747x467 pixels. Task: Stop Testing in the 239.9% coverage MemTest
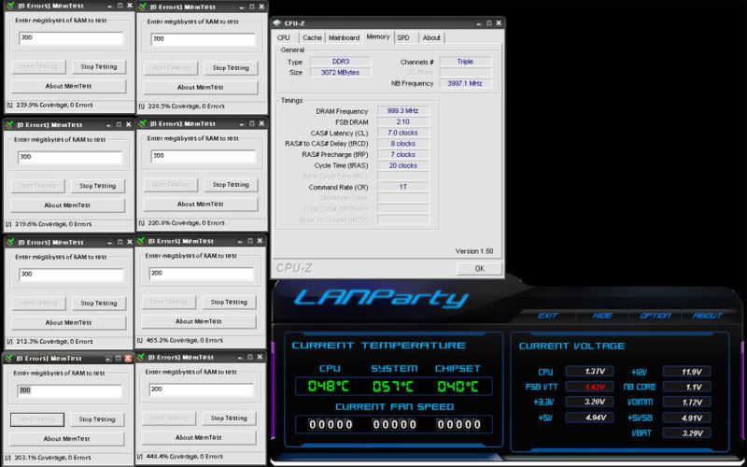click(99, 66)
